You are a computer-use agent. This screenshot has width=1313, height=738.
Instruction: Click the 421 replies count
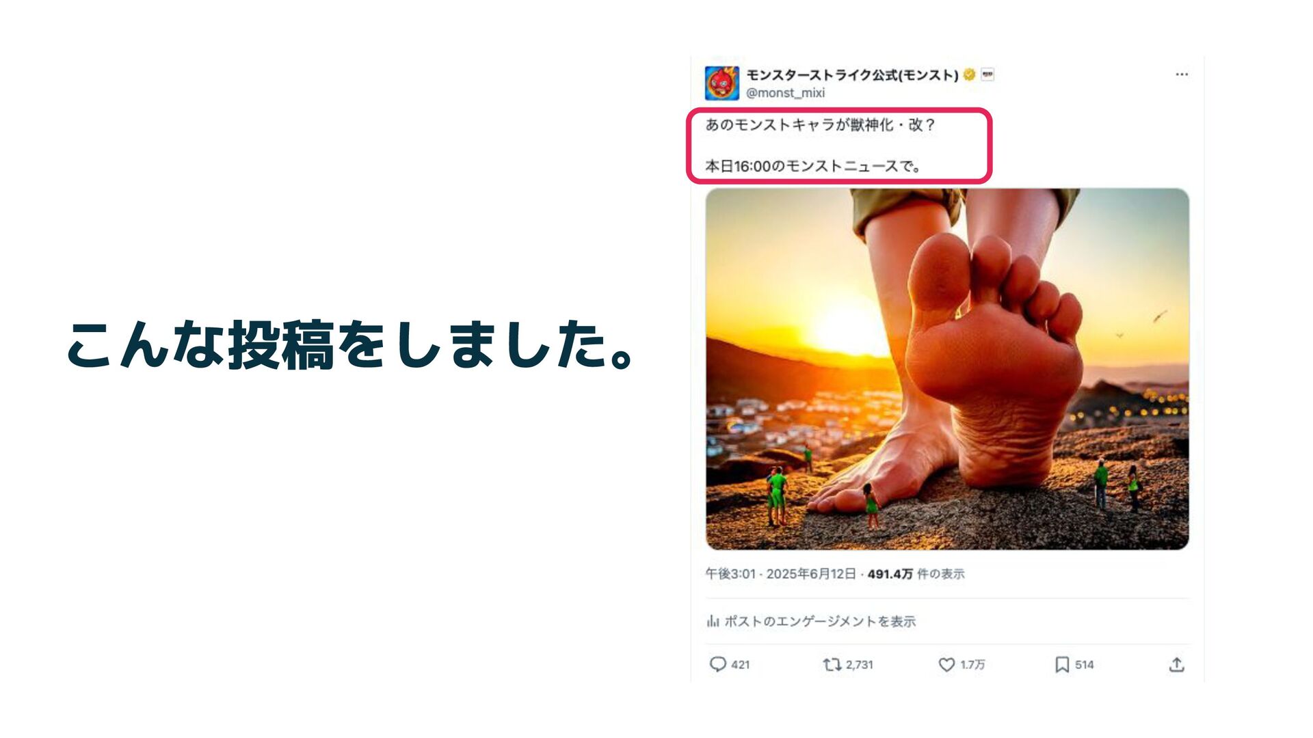(x=741, y=664)
